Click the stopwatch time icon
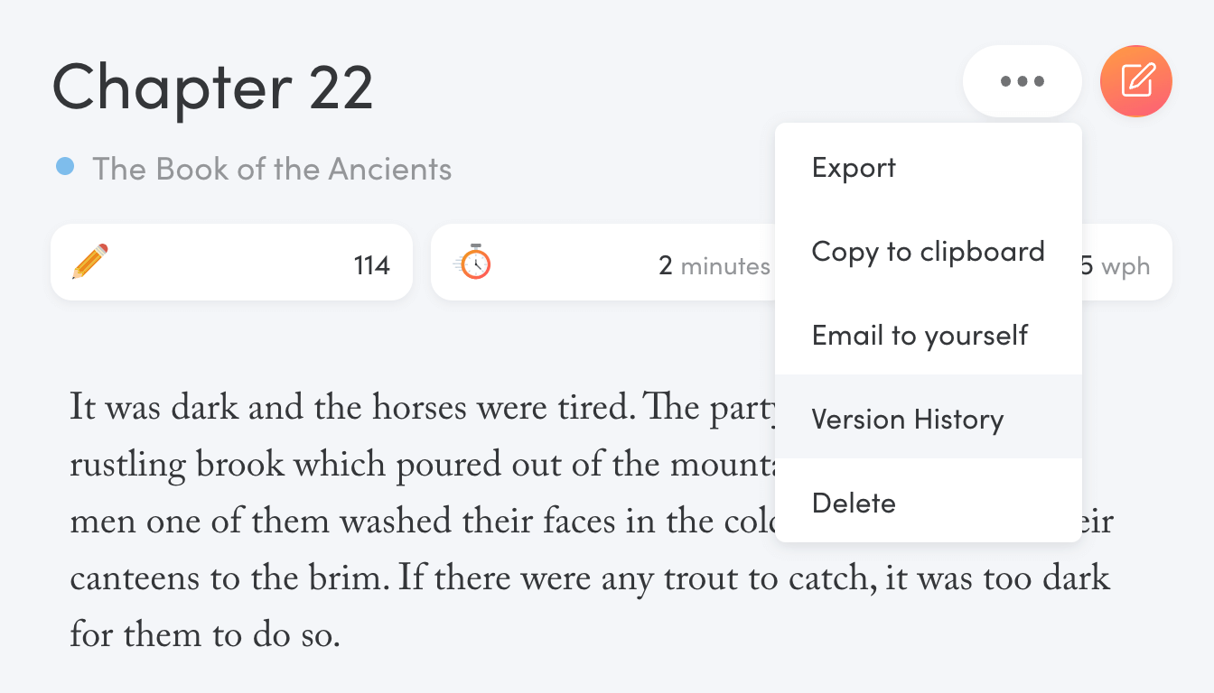The height and width of the screenshot is (693, 1214). (472, 262)
